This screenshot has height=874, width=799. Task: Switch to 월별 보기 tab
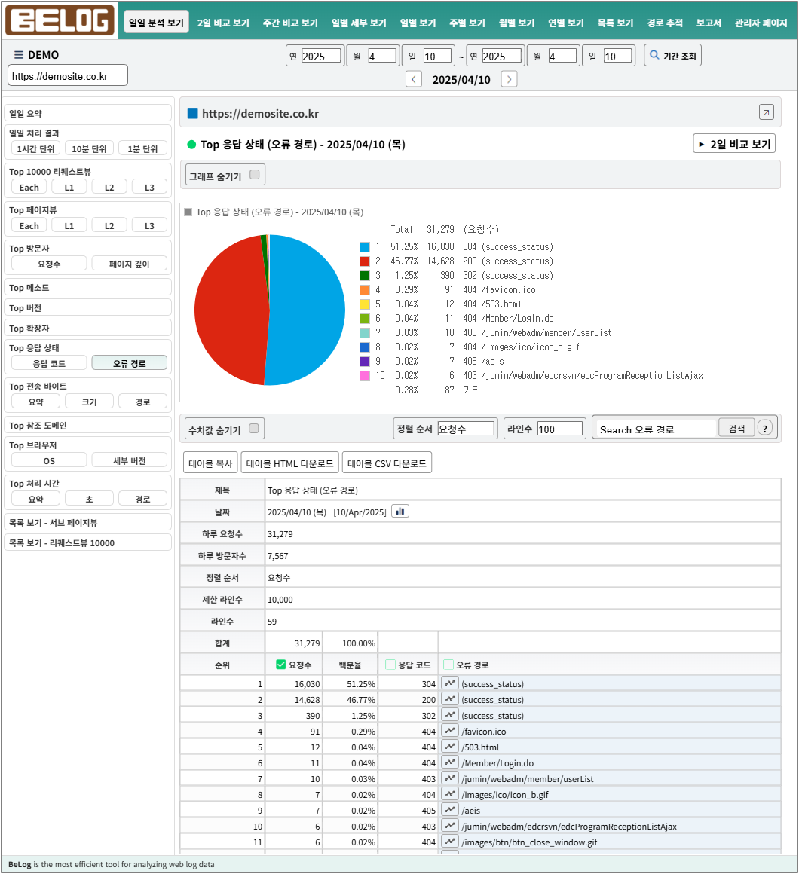(x=516, y=23)
